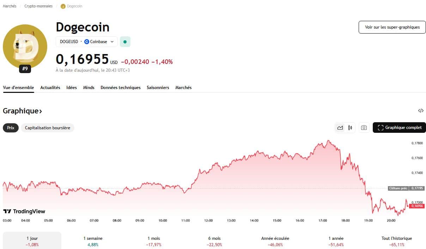Toggle to Capitalisation boursière view
This screenshot has height=249, width=426.
(47, 128)
